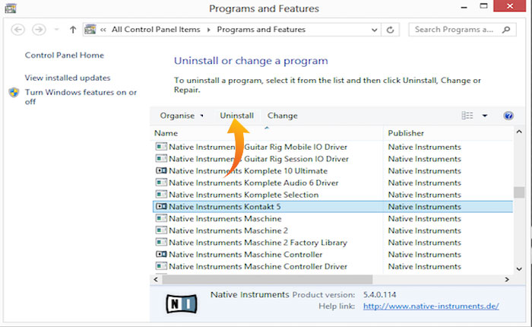Click the change view icon

[467, 116]
